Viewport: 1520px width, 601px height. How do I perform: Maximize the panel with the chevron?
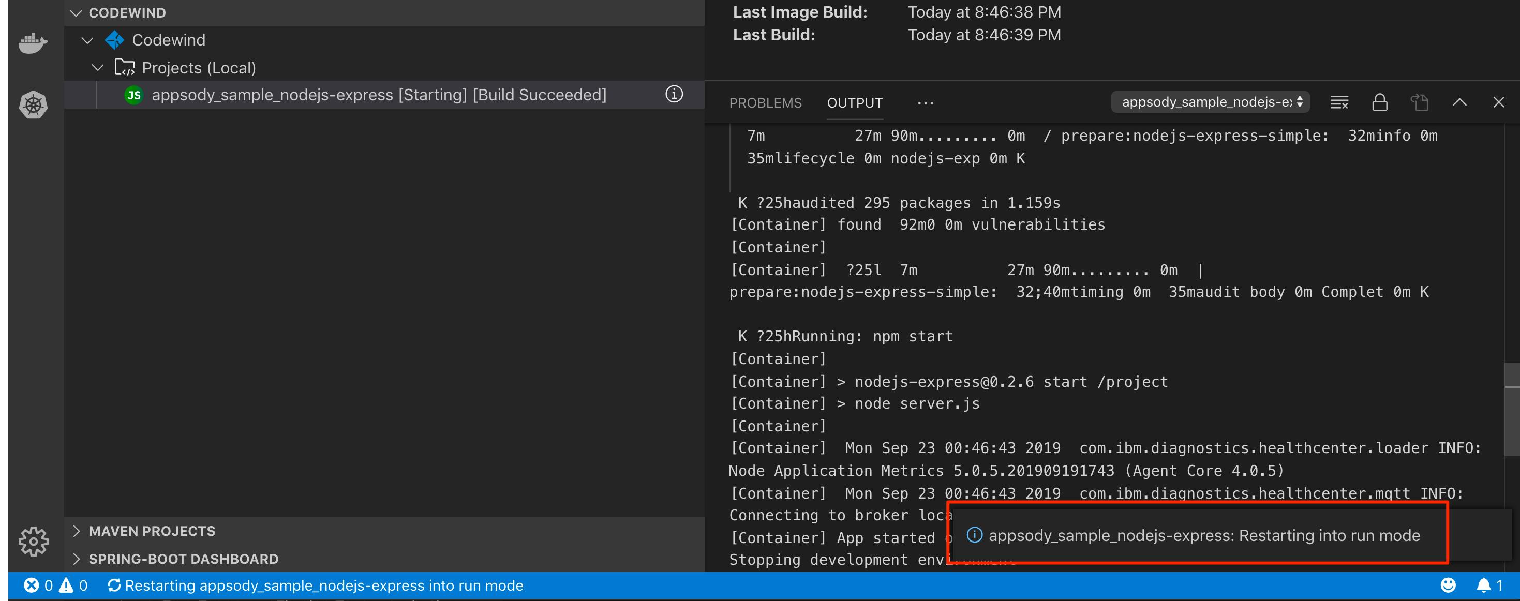pos(1458,102)
